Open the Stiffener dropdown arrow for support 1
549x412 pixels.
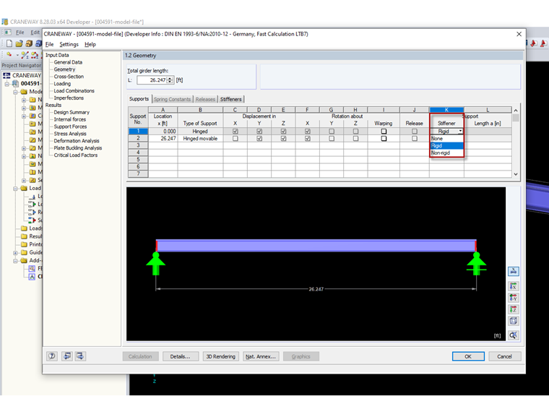(x=460, y=132)
